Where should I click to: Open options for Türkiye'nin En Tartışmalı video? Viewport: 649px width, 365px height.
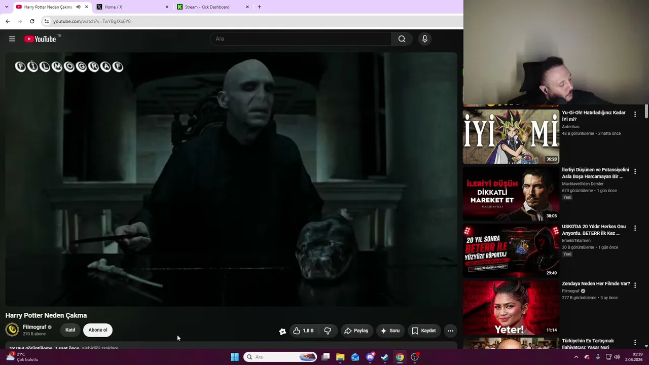[x=635, y=342]
